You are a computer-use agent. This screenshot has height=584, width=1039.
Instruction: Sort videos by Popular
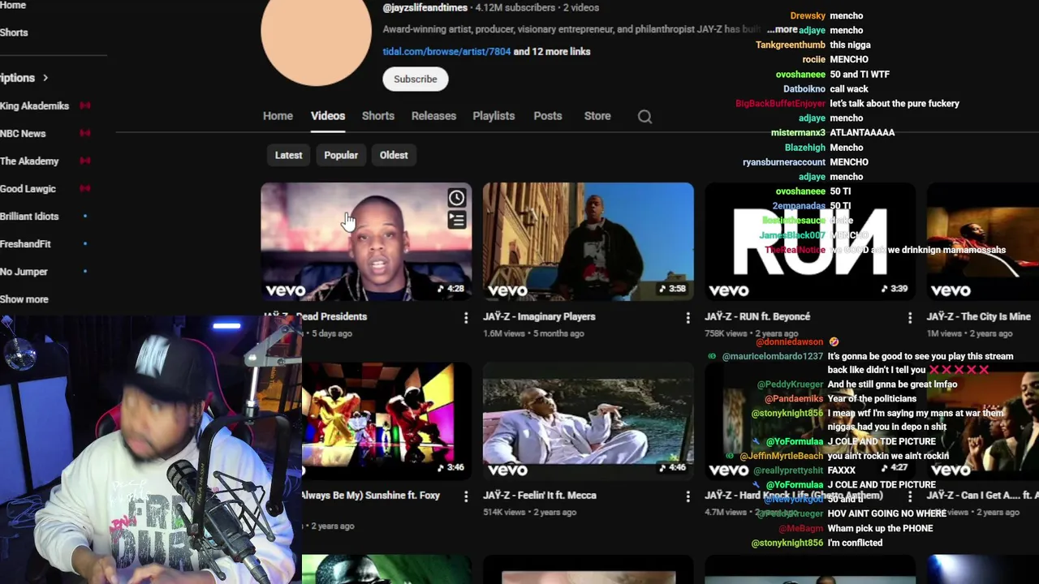coord(341,155)
